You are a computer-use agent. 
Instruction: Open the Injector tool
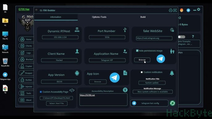pos(26,87)
